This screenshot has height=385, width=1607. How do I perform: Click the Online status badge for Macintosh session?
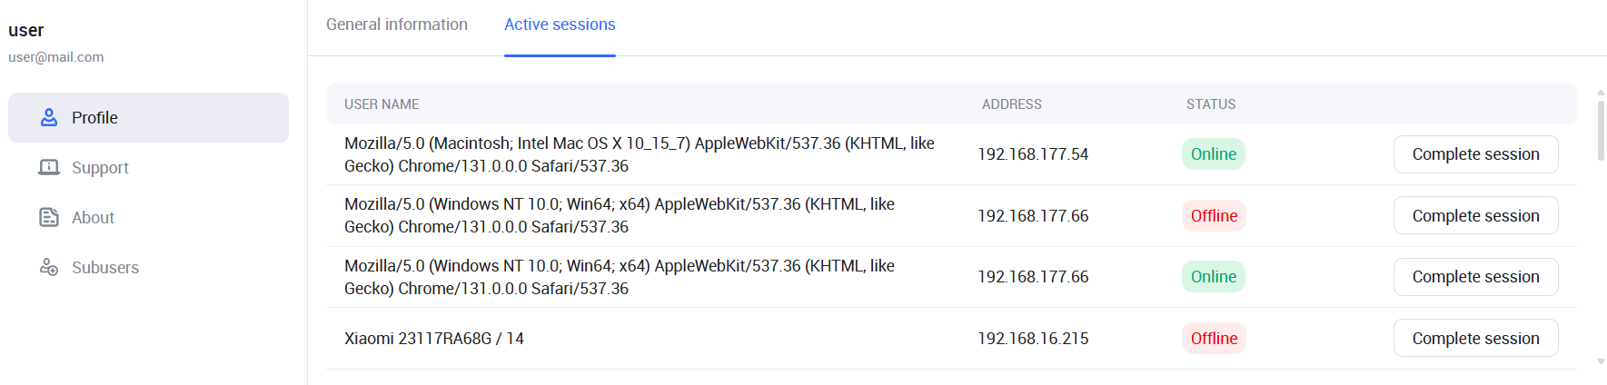tap(1213, 154)
